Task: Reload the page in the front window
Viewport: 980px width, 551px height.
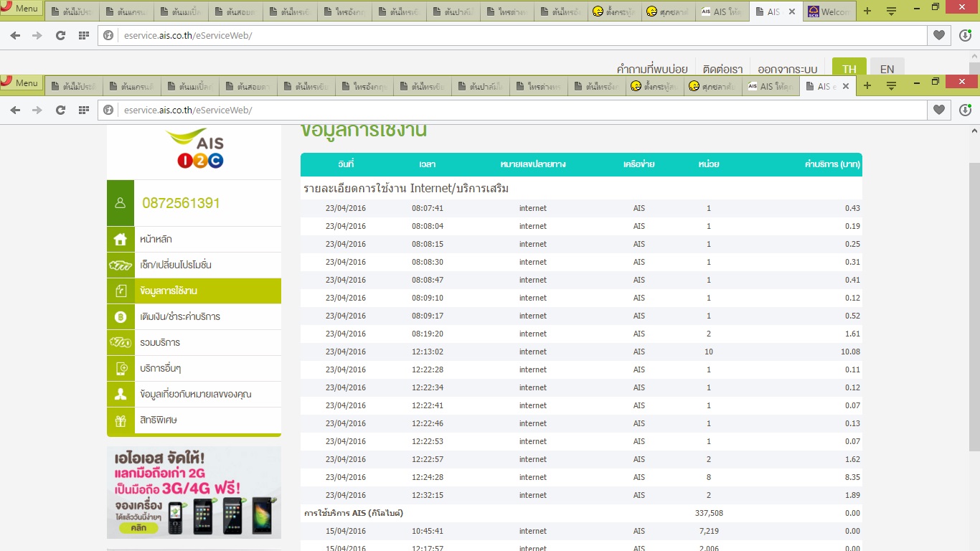Action: [60, 110]
